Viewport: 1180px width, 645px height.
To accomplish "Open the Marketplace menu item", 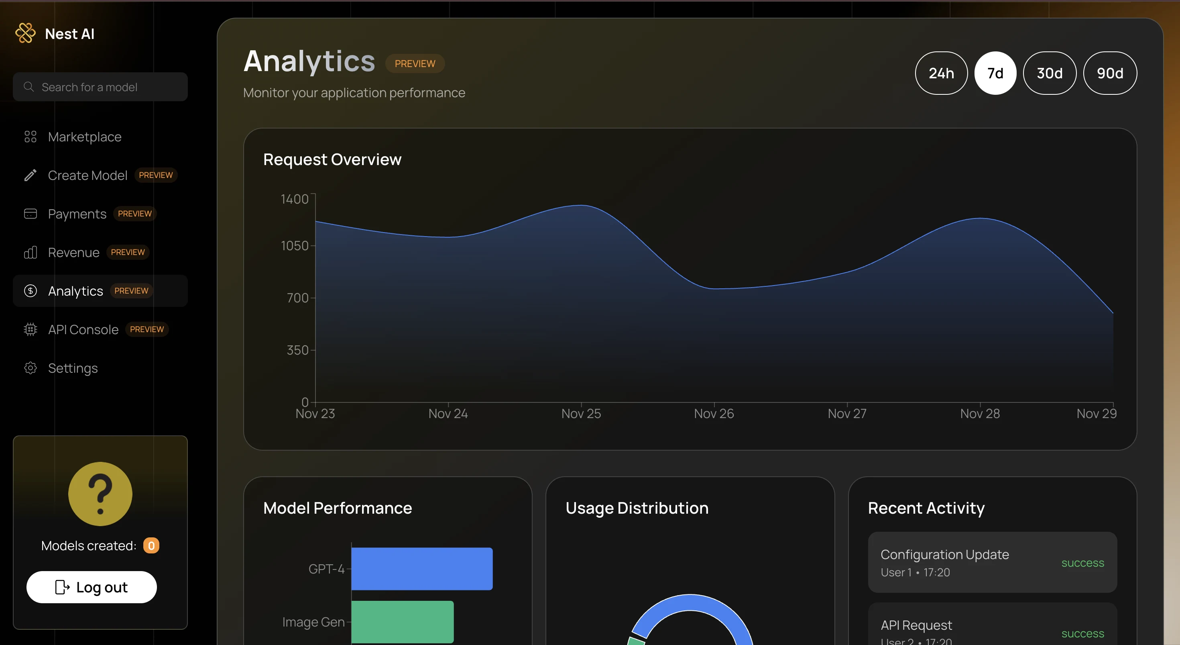I will 85,137.
